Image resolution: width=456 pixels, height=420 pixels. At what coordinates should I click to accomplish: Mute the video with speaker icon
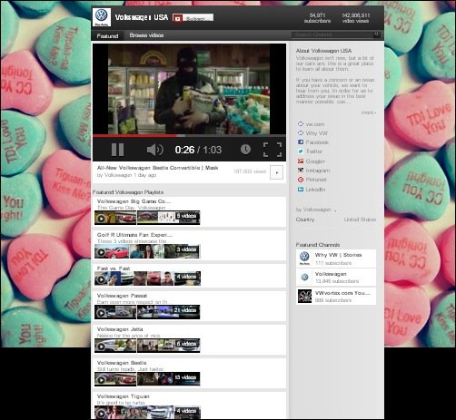coord(154,150)
